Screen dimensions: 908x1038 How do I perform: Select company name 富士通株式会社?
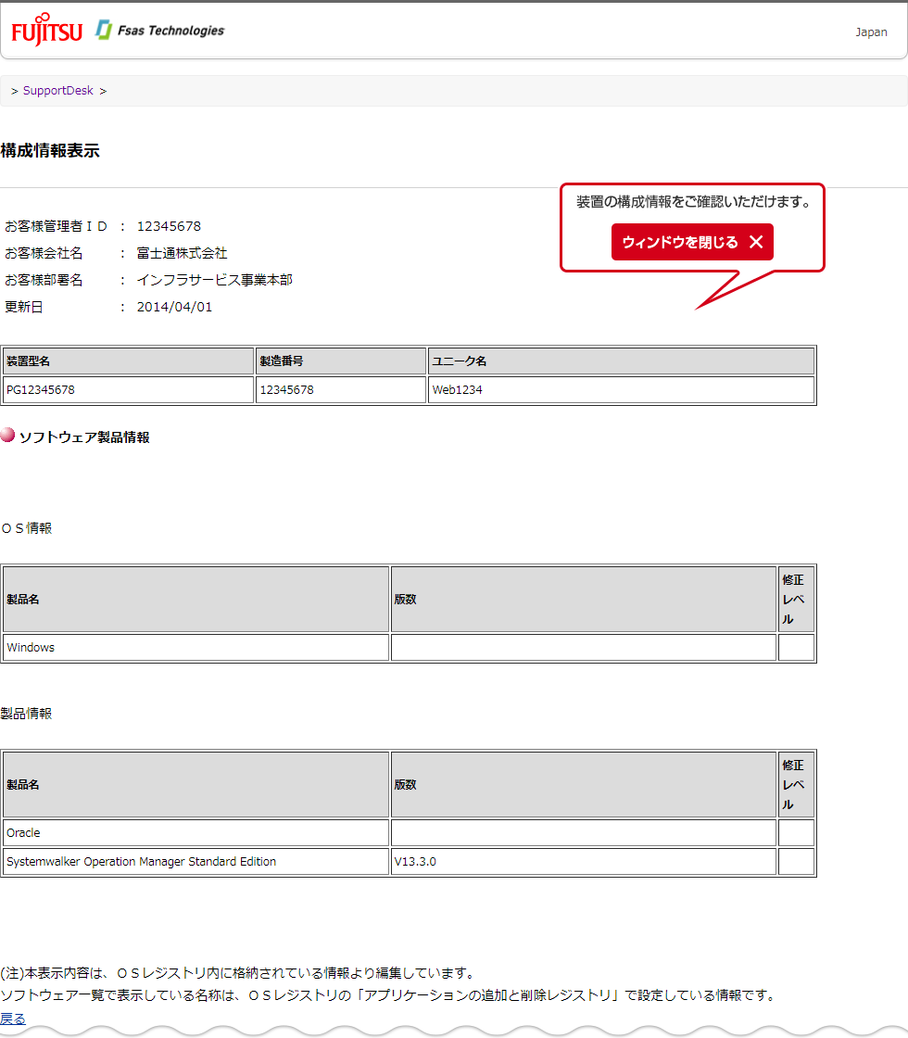(x=182, y=254)
